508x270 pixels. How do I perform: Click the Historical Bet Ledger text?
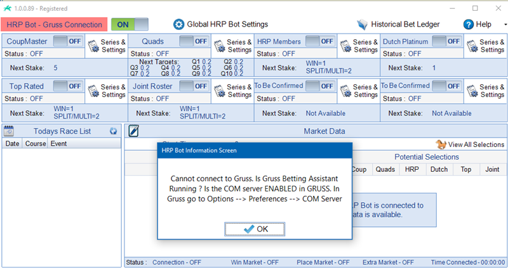[x=405, y=24]
